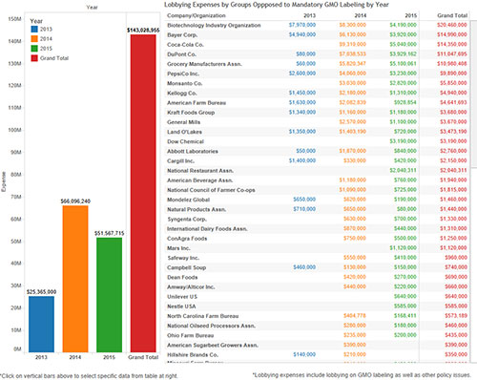The width and height of the screenshot is (477, 380).
Task: Select the Dow Chemical row label
Action: coord(185,141)
